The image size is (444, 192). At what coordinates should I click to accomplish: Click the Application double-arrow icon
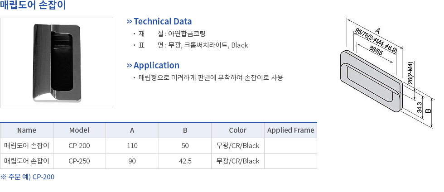[130, 65]
